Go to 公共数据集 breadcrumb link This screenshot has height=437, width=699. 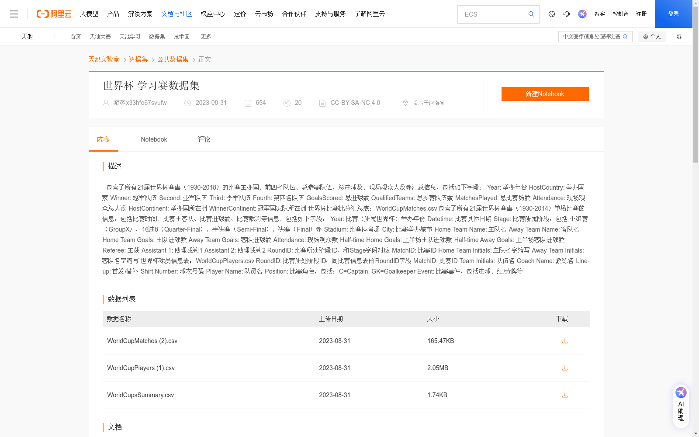[x=173, y=59]
